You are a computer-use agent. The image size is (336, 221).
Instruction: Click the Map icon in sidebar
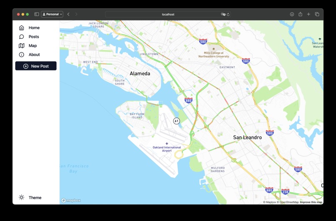pos(21,45)
